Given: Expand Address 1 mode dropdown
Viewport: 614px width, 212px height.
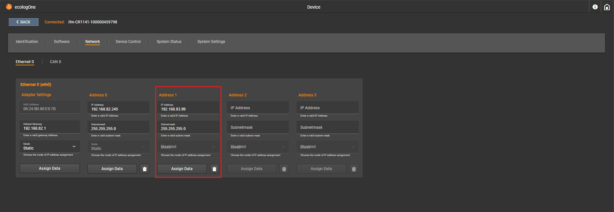Looking at the screenshot, I should 188,147.
